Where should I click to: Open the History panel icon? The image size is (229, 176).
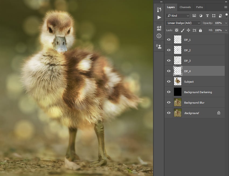(x=159, y=10)
